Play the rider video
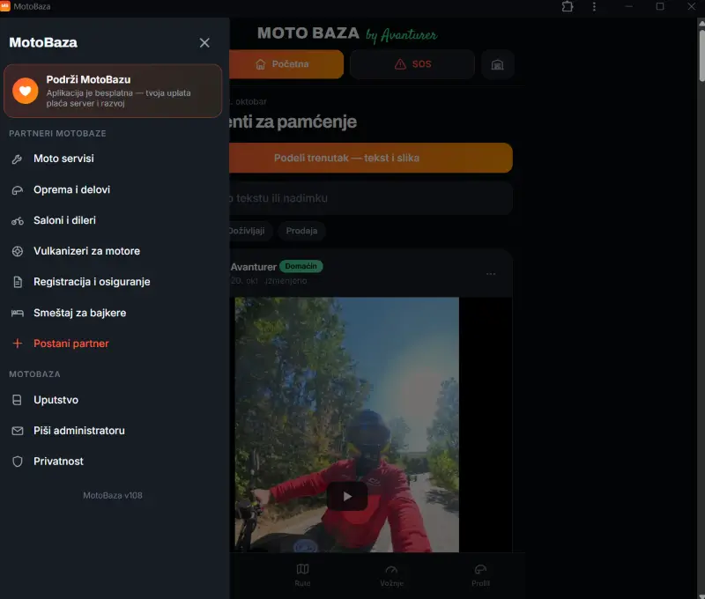Viewport: 705px width, 599px height. pyautogui.click(x=346, y=496)
